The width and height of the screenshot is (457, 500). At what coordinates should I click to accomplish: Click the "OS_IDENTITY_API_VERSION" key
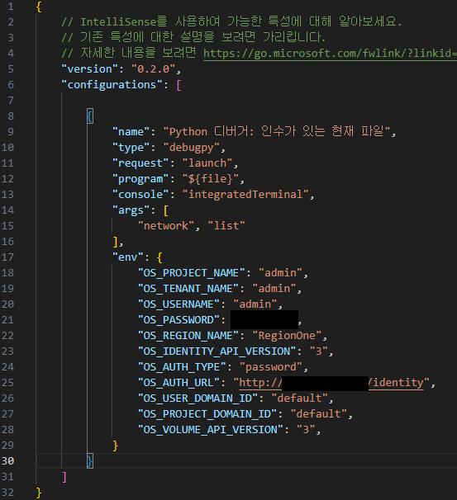pos(217,351)
